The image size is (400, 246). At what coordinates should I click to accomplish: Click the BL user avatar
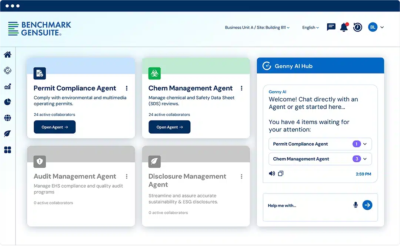[373, 27]
